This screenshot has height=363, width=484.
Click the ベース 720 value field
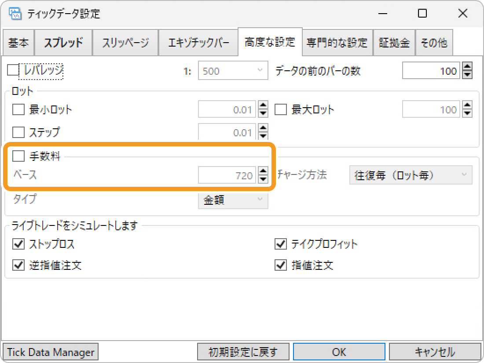click(x=227, y=175)
